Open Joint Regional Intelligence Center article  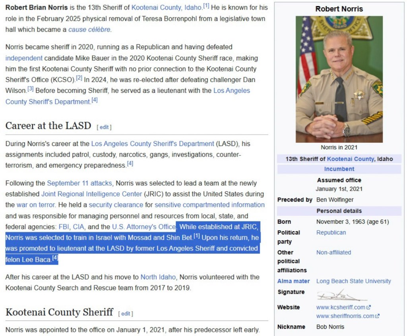coord(91,194)
